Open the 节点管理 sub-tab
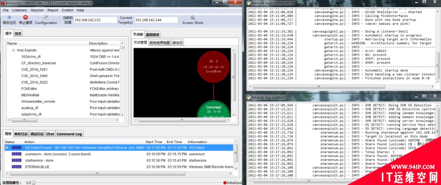Screen dimensions: 441x185 tap(140, 43)
